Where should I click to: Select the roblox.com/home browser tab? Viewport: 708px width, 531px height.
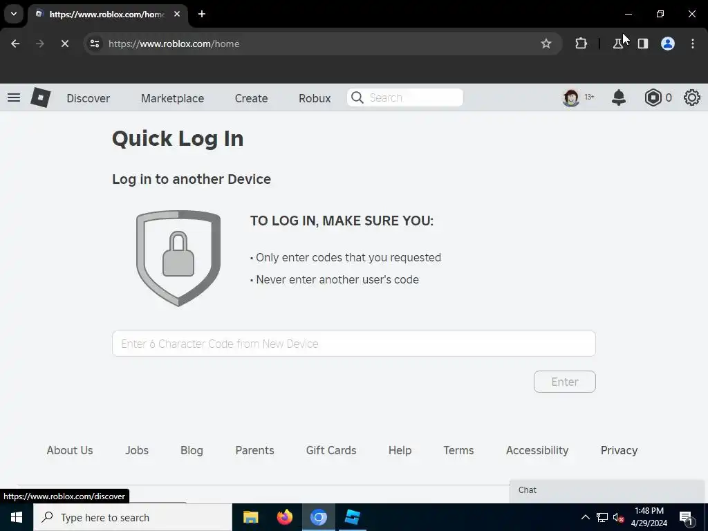pos(107,15)
